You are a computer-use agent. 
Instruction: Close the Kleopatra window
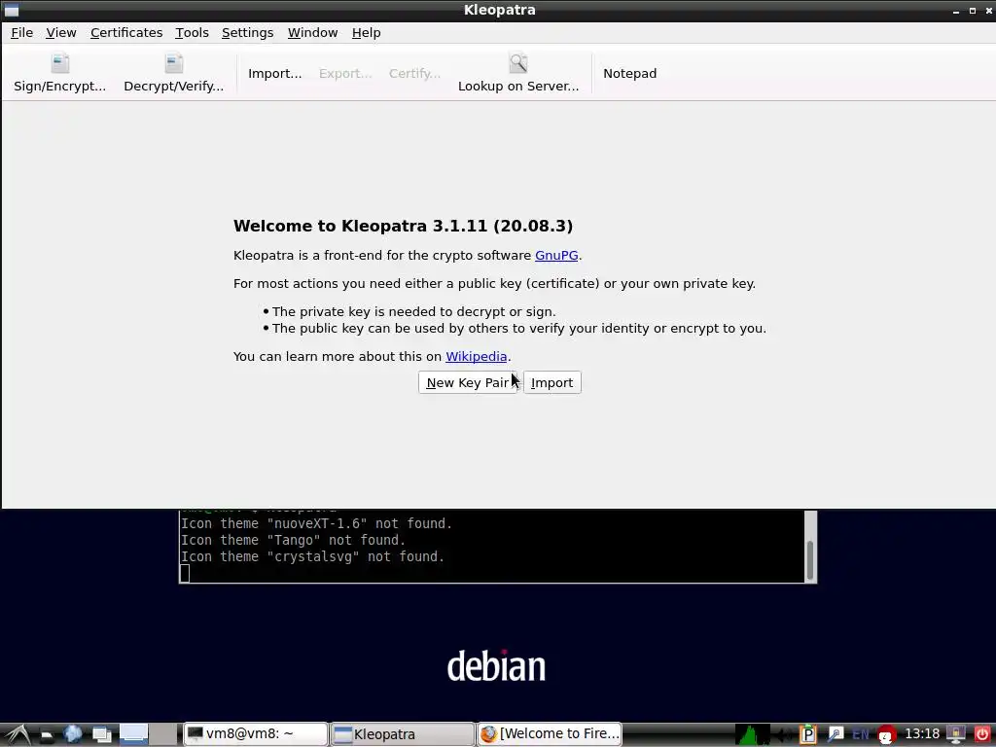click(x=988, y=10)
